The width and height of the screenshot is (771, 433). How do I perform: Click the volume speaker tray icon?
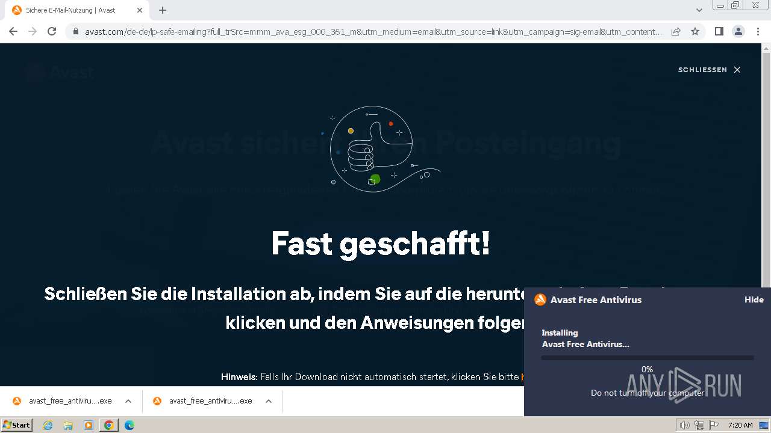(684, 425)
